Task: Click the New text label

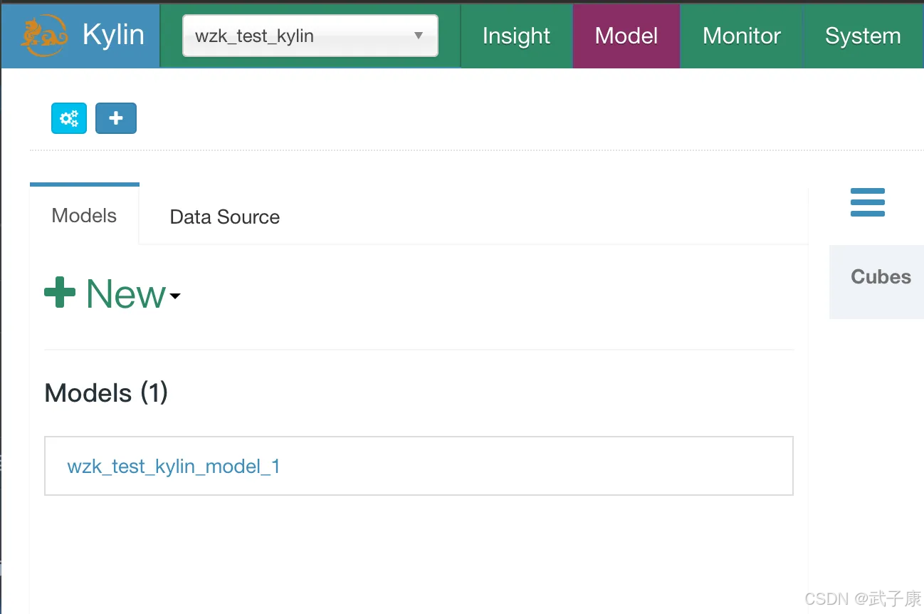Action: click(125, 293)
